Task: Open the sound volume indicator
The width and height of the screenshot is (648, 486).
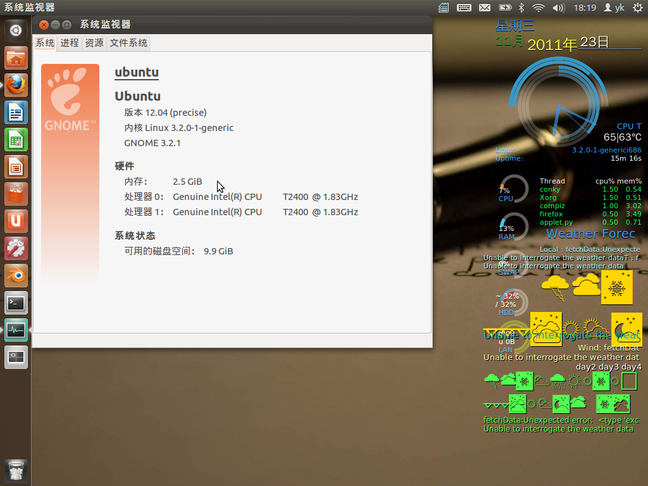Action: [558, 8]
